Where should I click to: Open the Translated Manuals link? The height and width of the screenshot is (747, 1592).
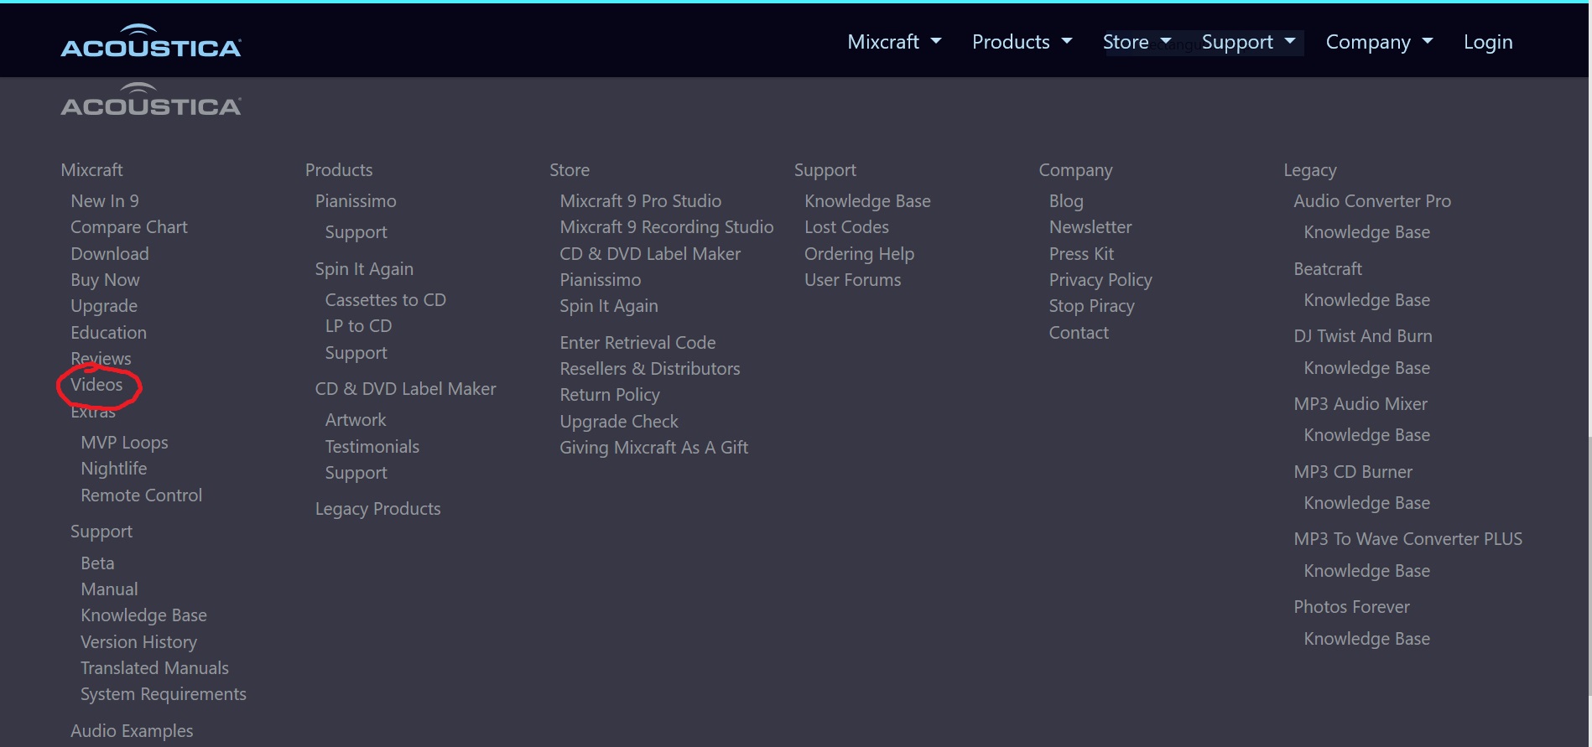click(x=154, y=668)
